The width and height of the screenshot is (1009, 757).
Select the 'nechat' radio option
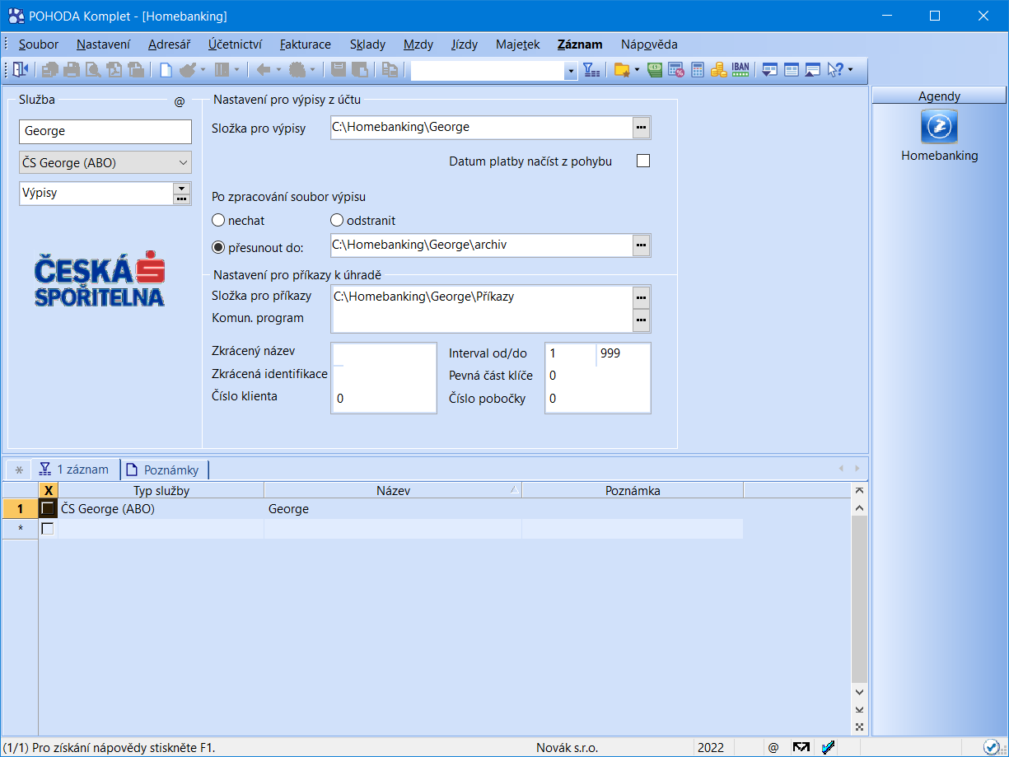218,221
